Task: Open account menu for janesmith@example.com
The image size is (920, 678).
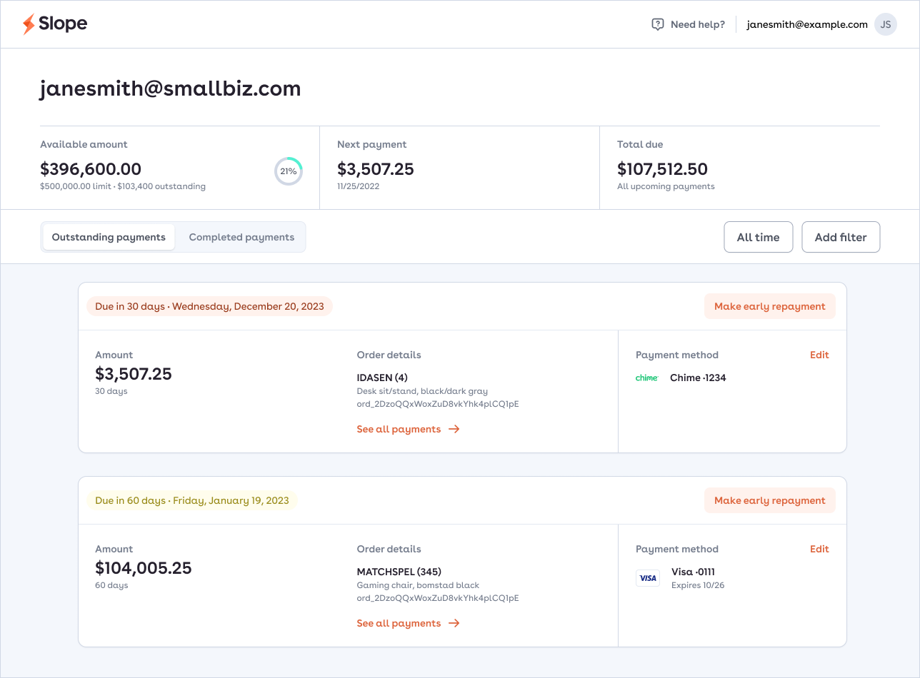Action: point(807,24)
